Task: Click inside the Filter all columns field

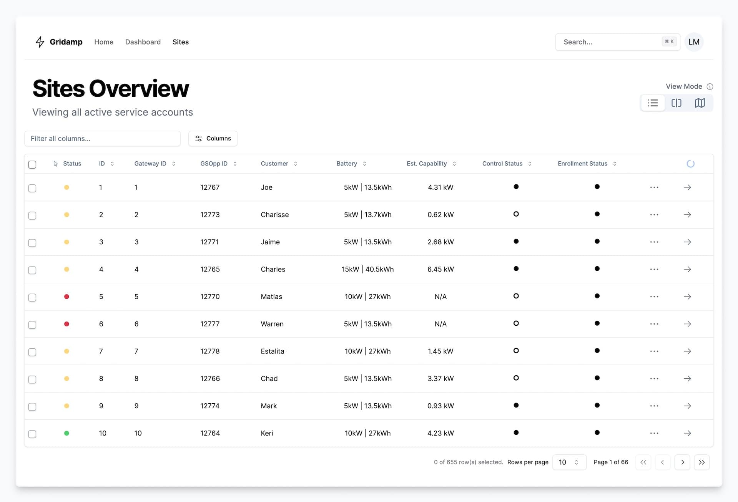Action: (x=102, y=139)
